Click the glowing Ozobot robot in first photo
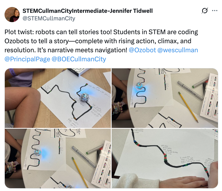Viewport: 222px width, 191px height. [x=84, y=97]
